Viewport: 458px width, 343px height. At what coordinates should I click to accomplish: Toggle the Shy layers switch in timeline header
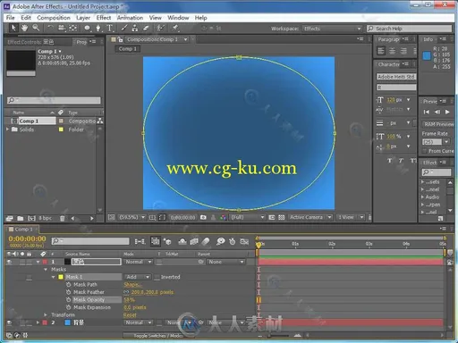182,241
